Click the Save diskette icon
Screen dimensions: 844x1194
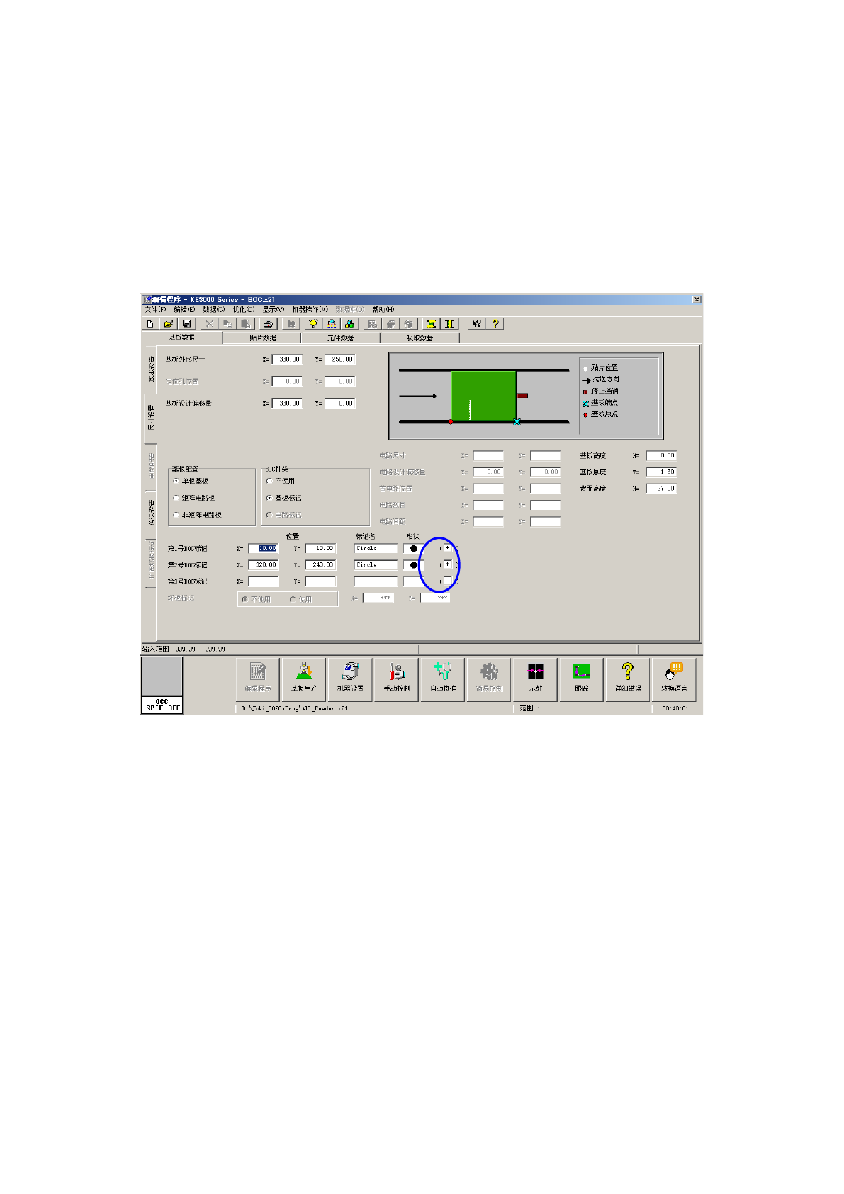(186, 323)
